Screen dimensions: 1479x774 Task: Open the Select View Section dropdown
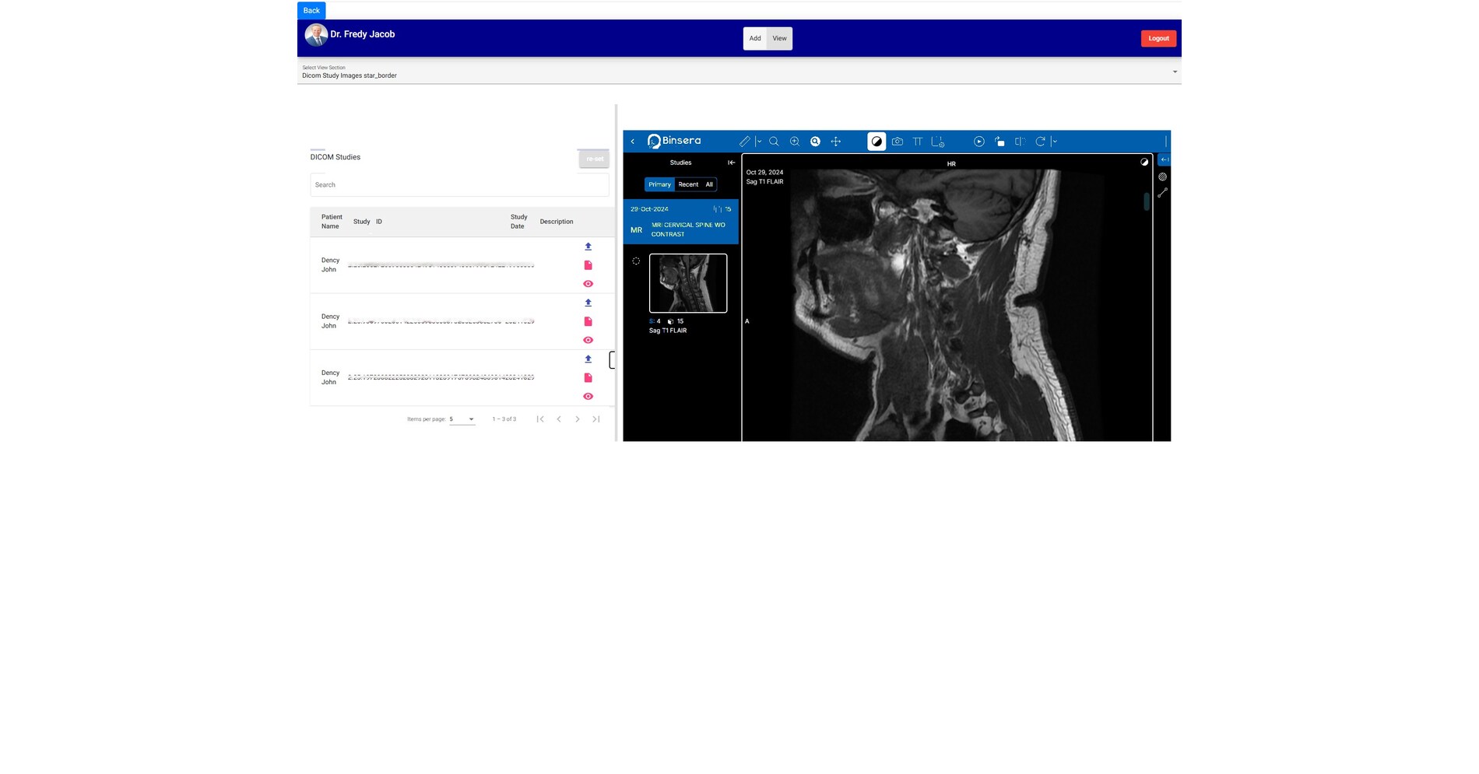(738, 72)
